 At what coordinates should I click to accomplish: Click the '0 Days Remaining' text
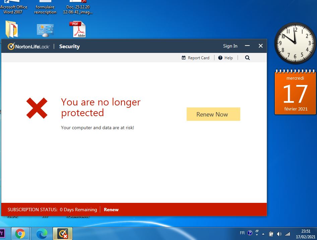point(78,210)
